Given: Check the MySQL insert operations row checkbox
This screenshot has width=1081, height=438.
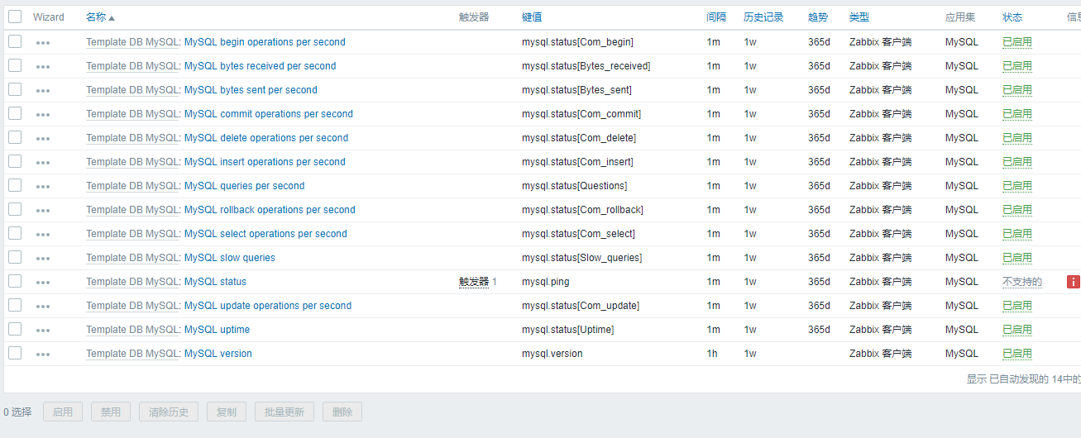Looking at the screenshot, I should click(x=15, y=161).
